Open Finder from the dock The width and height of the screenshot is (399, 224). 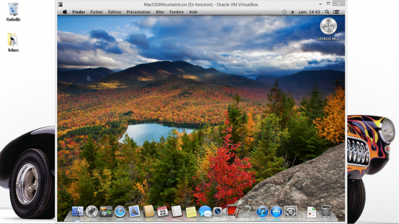(78, 212)
